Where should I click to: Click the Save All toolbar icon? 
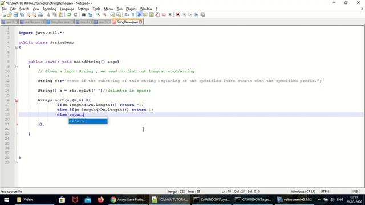(x=22, y=14)
